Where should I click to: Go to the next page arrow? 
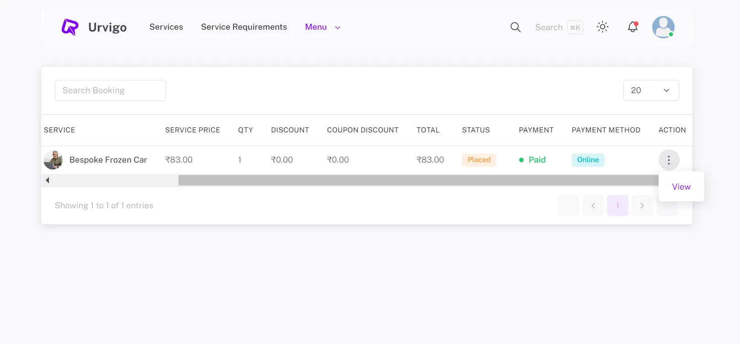coord(642,206)
